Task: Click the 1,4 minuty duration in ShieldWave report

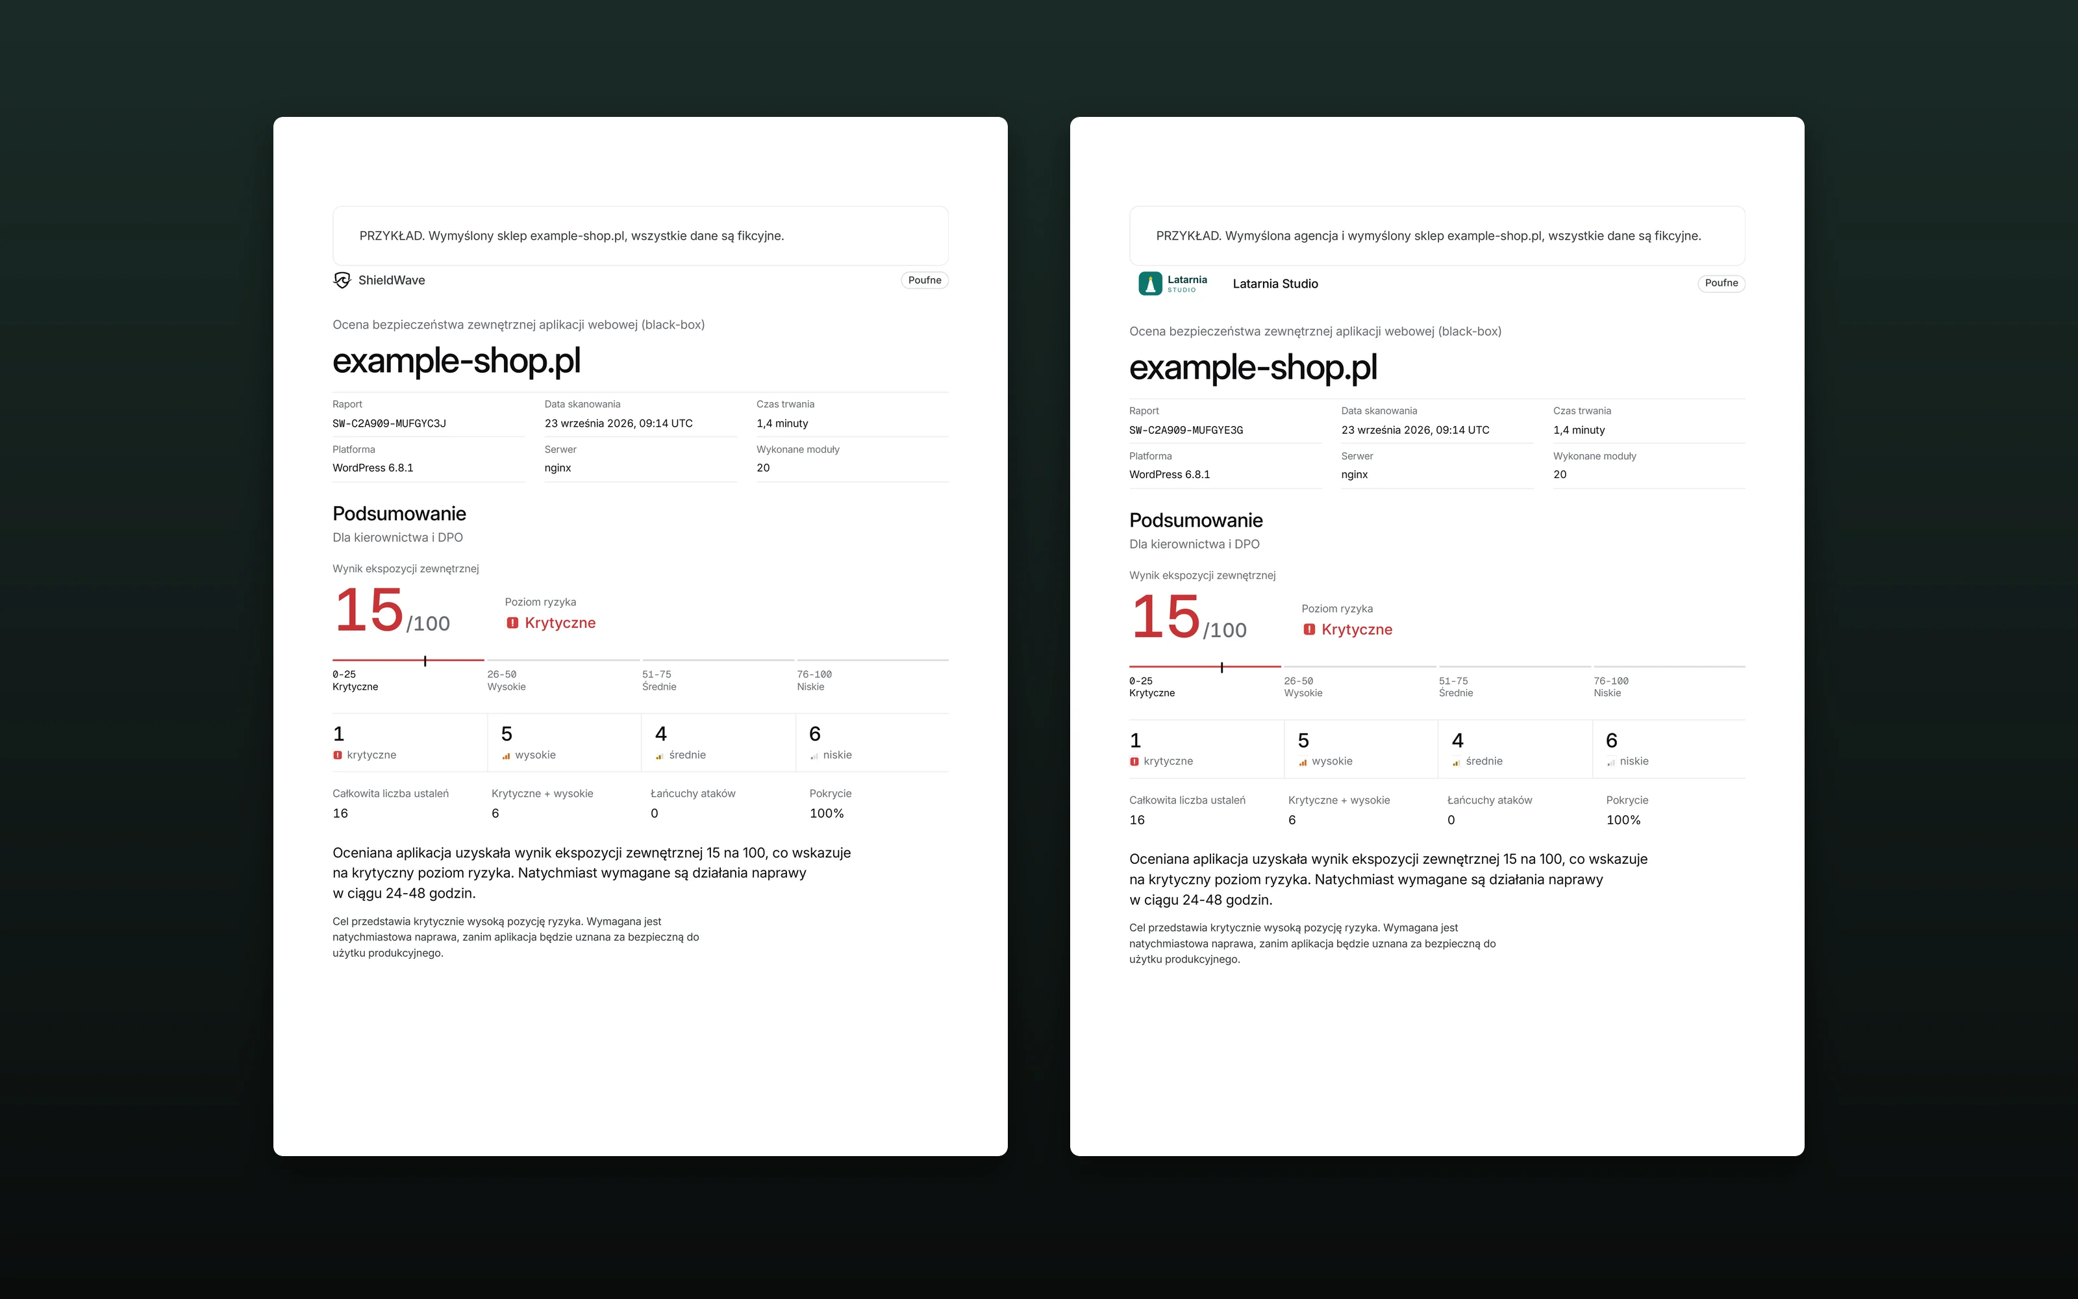Action: point(782,423)
